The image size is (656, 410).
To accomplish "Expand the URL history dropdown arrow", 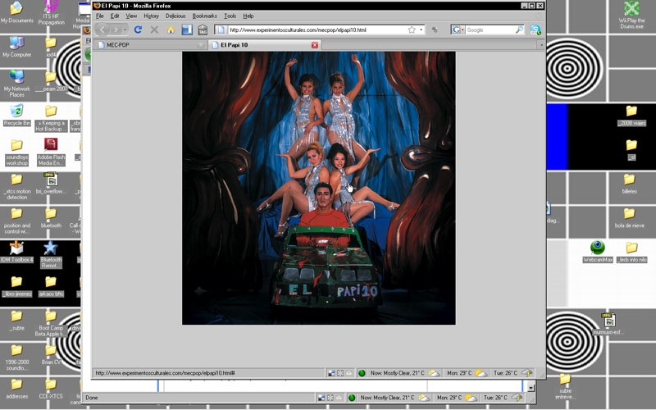I will 421,30.
